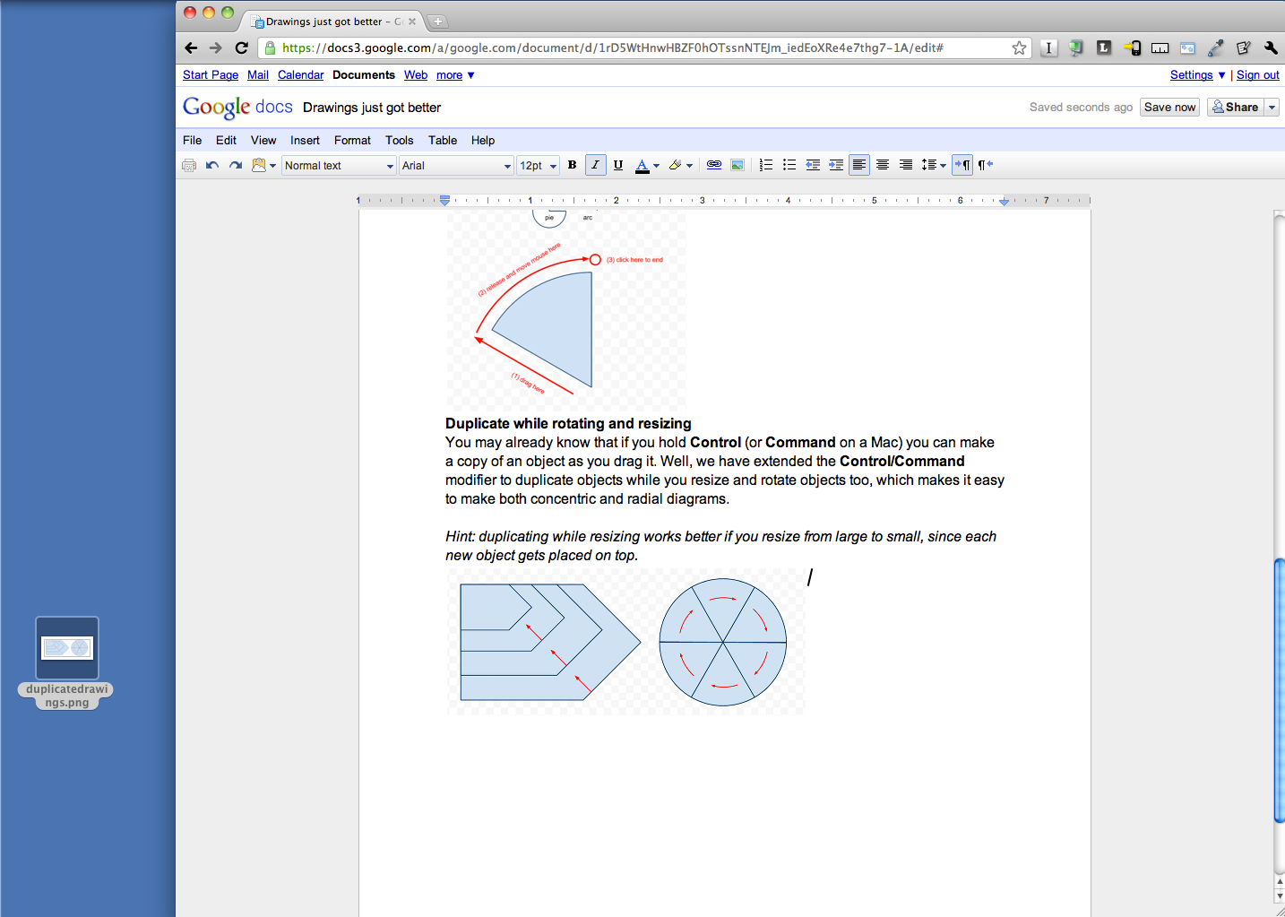Toggle italic formatting
Viewport: 1285px width, 917px height.
coord(595,165)
